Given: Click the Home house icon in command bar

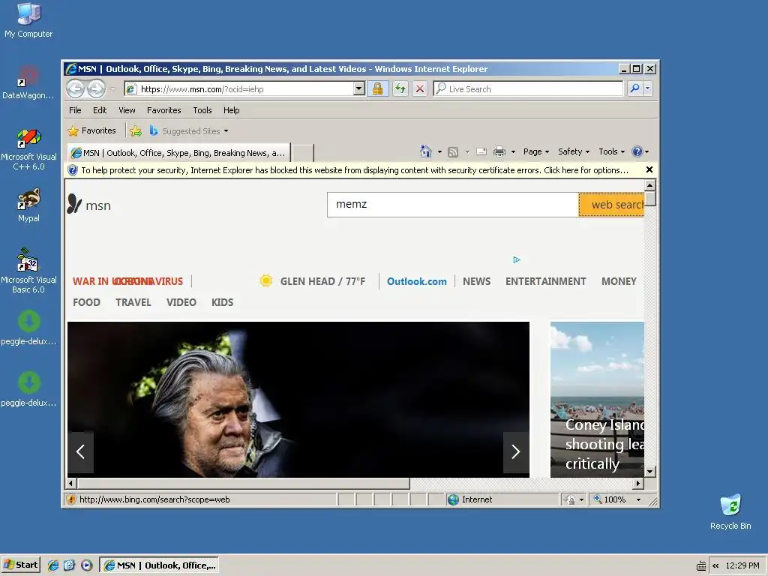Looking at the screenshot, I should click(x=426, y=151).
